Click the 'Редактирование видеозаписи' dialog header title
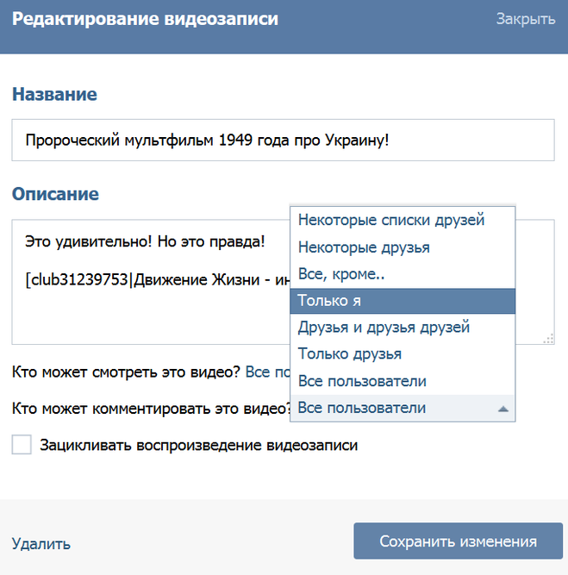The width and height of the screenshot is (568, 575). click(145, 19)
